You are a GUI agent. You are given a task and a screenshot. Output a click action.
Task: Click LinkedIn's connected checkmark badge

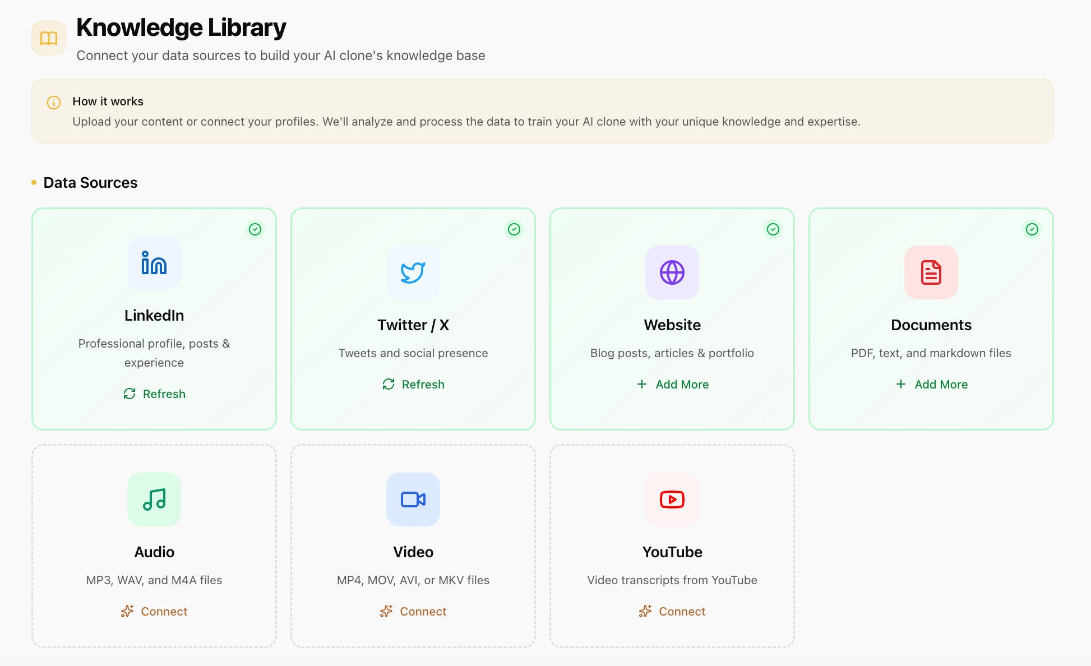[255, 229]
